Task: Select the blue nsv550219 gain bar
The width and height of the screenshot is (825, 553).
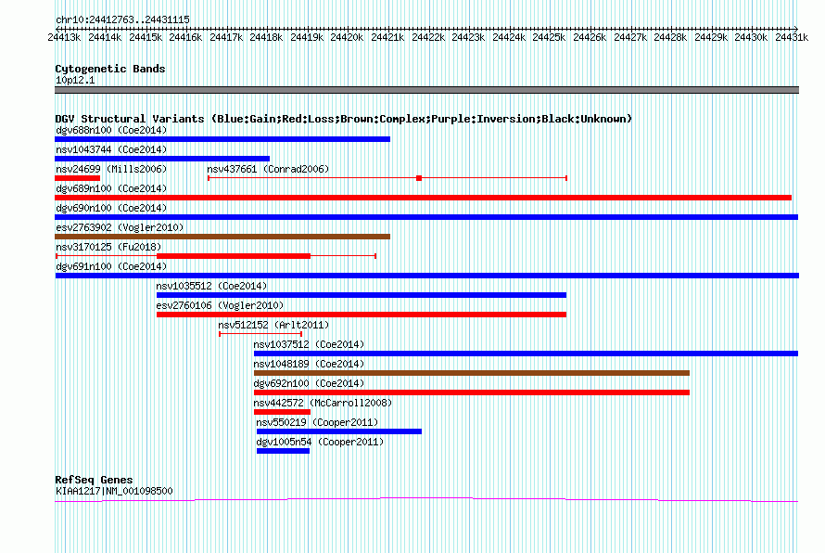Action: (339, 431)
